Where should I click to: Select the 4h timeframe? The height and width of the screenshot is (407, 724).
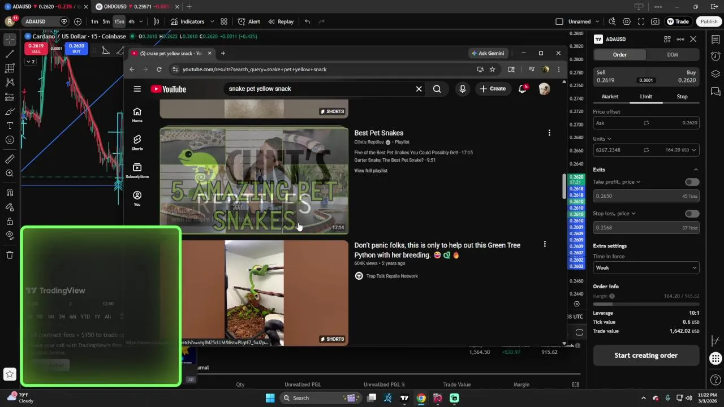pos(131,21)
